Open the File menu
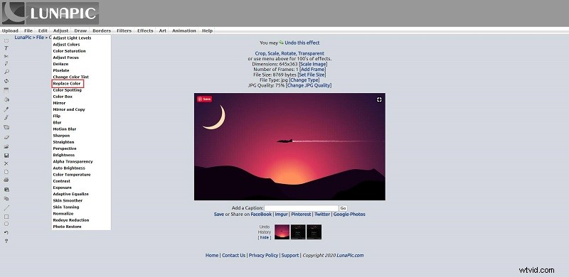 click(x=28, y=31)
